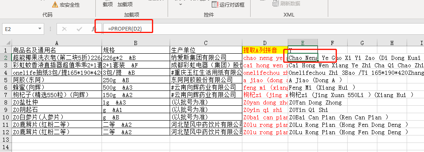Image resolution: width=424 pixels, height=152 pixels.
Task: Select column F header
Action: (x=333, y=43)
